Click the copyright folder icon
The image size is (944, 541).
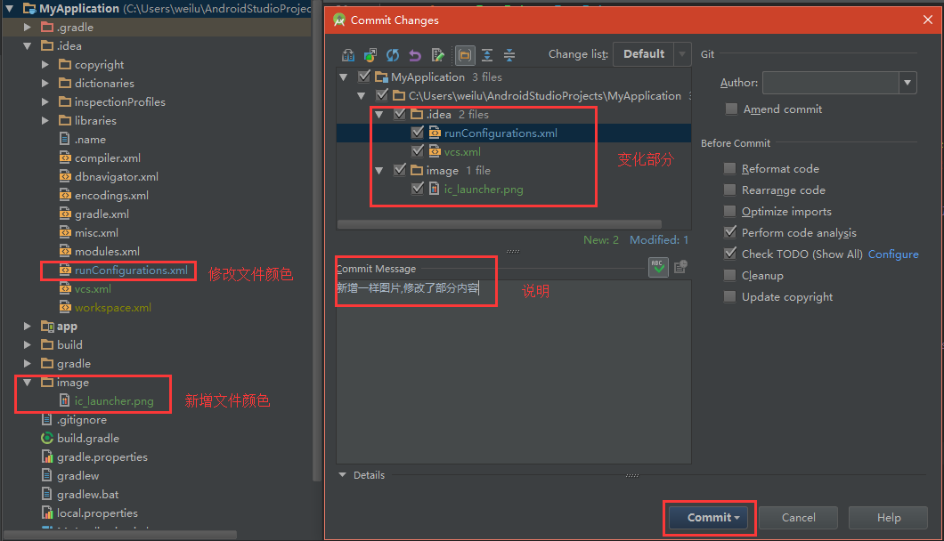[65, 64]
